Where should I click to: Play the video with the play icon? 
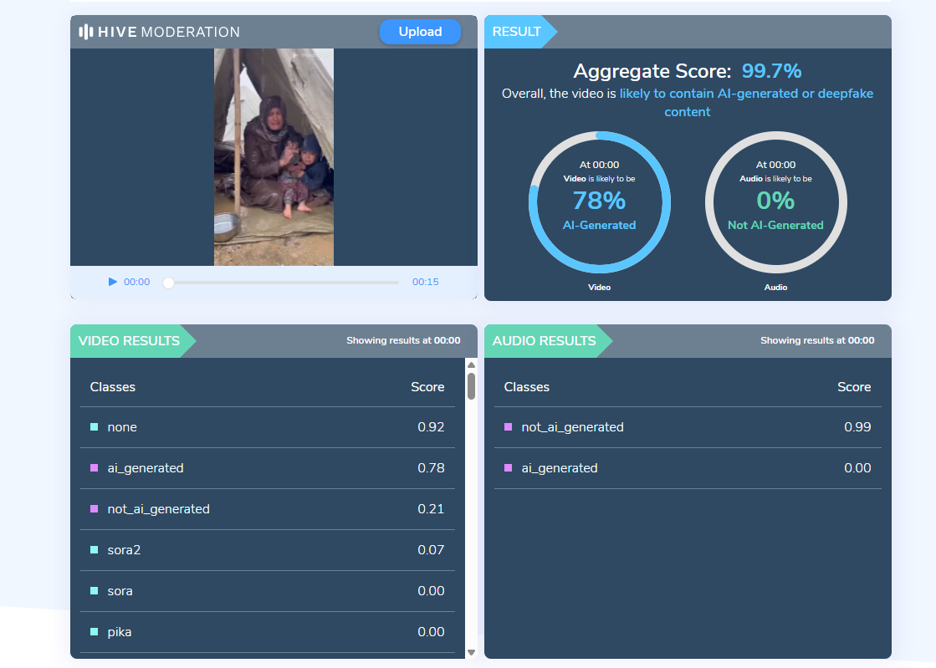click(113, 282)
